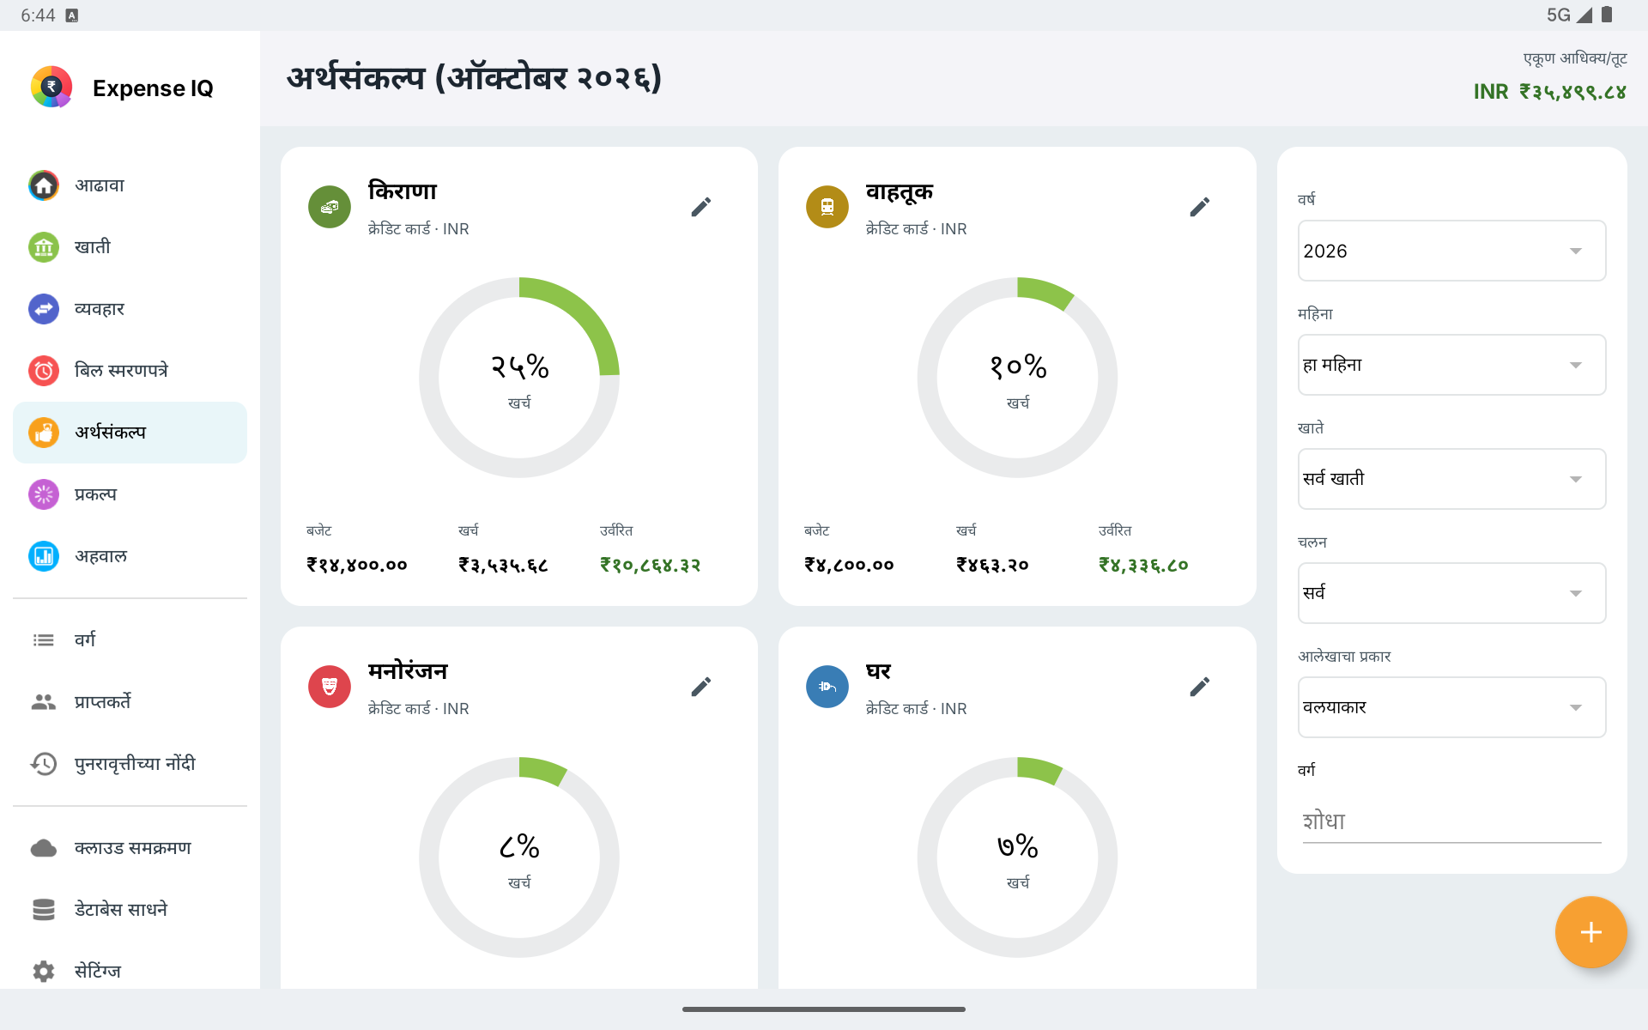Expand the वर्ष dropdown showing 2026
The image size is (1648, 1030).
pos(1451,251)
